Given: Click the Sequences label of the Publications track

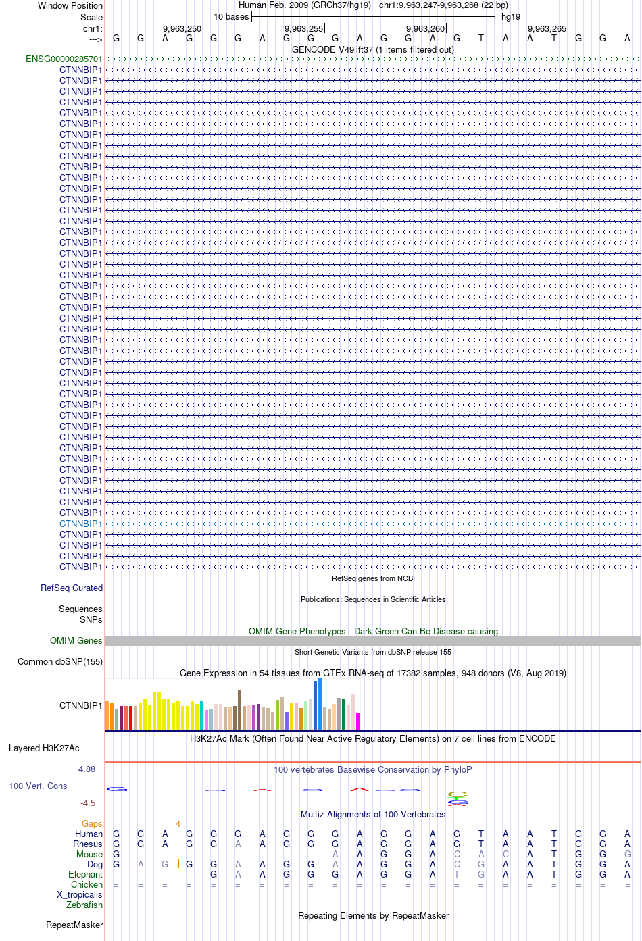Looking at the screenshot, I should click(x=80, y=609).
